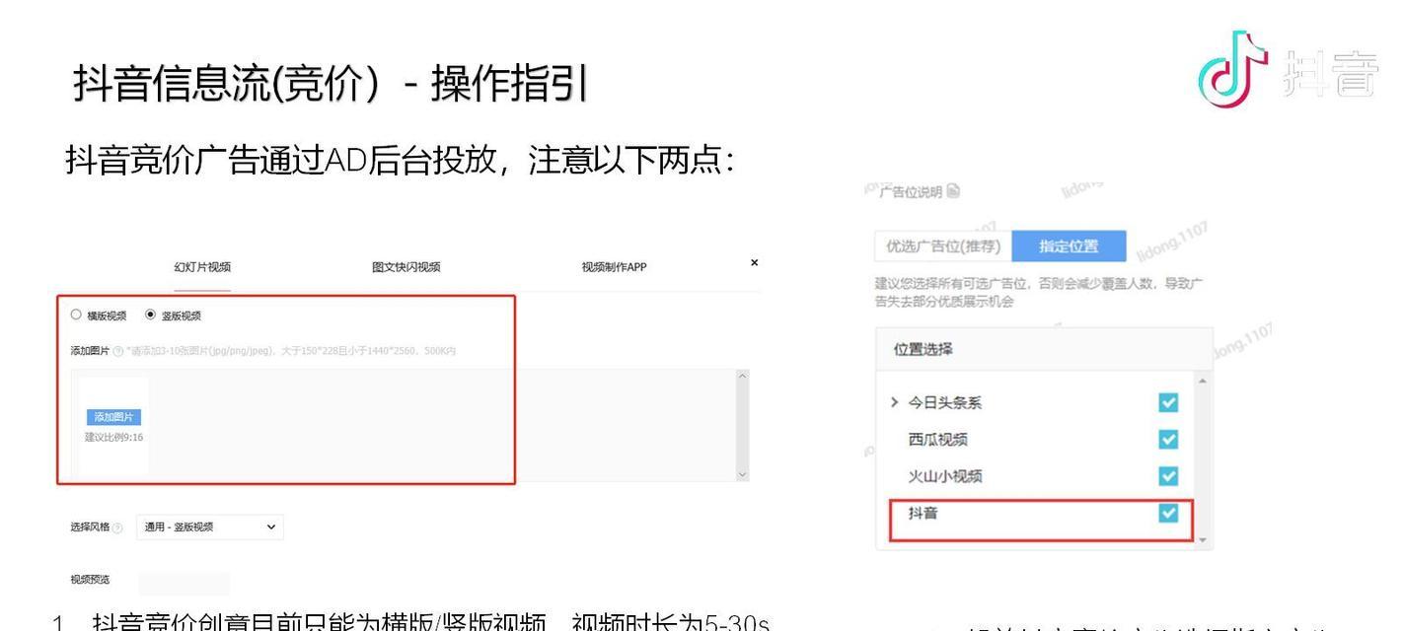Open help icon next to 添加图片 label

tap(118, 351)
